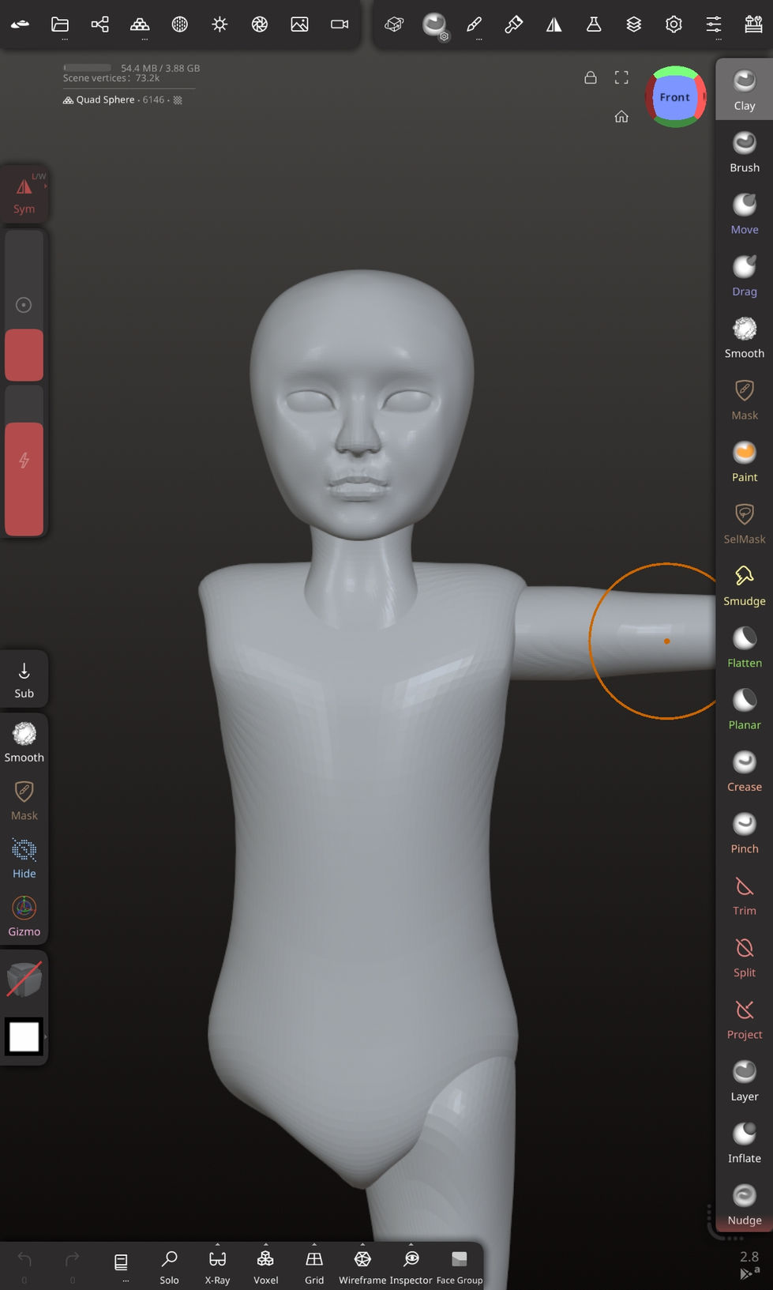
Task: Open the Layers stack menu
Action: (x=633, y=24)
